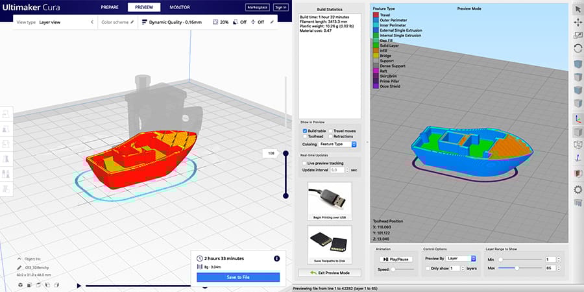584x292 pixels.
Task: Select the fifth tool in Cura's left toolbar
Action: click(x=6, y=174)
